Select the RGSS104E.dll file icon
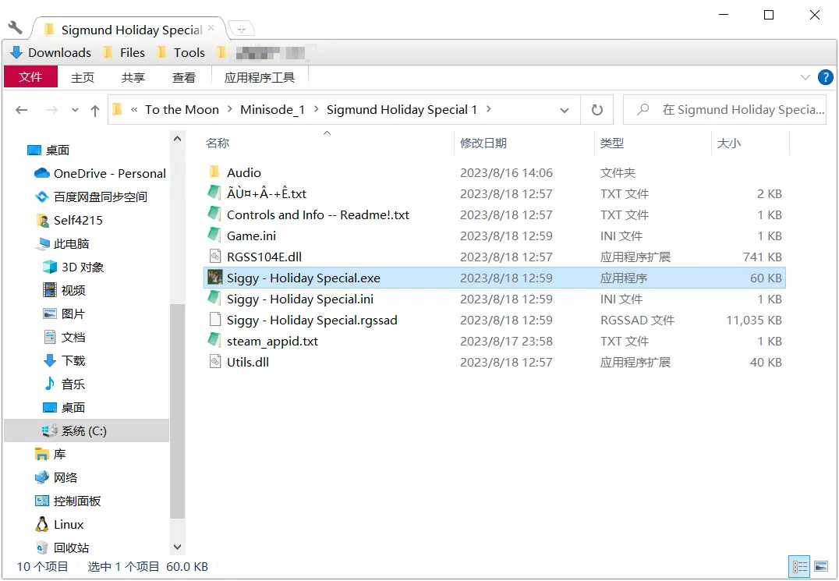 214,257
